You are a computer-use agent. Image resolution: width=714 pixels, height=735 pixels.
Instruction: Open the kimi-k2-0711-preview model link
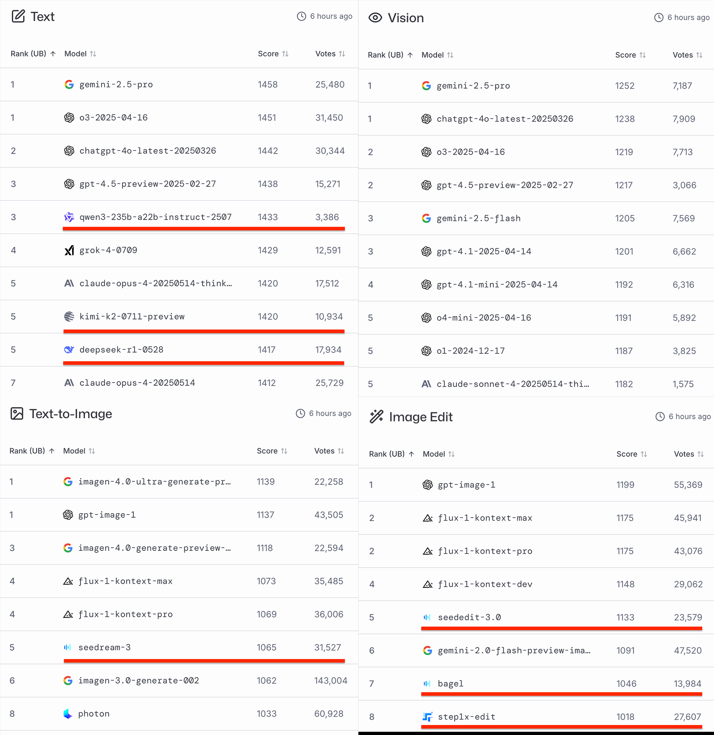coord(132,316)
